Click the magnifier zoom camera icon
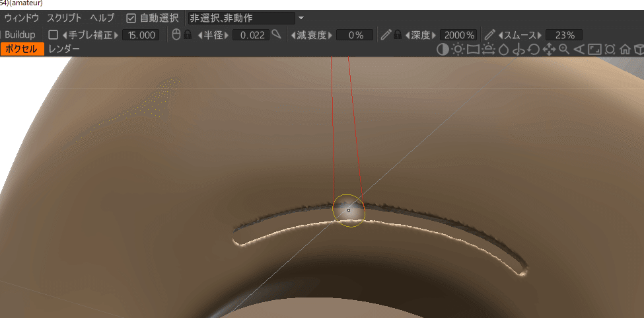 pos(564,50)
